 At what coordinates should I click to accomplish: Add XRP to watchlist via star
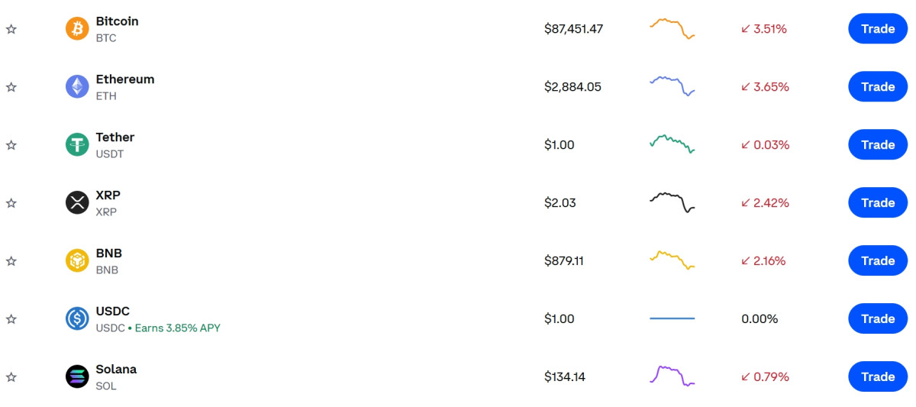(11, 203)
